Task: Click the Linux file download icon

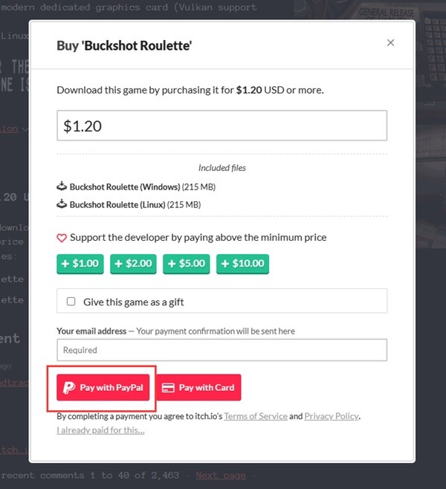Action: [62, 204]
